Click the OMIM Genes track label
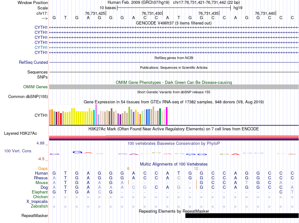This screenshot has width=299, height=223. click(35, 87)
